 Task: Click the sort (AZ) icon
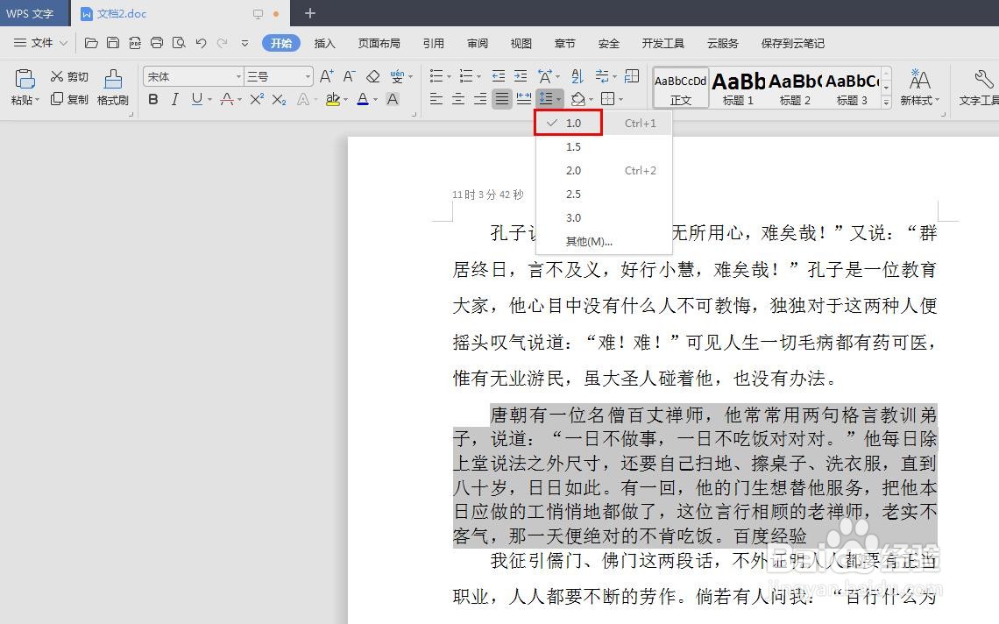point(577,75)
